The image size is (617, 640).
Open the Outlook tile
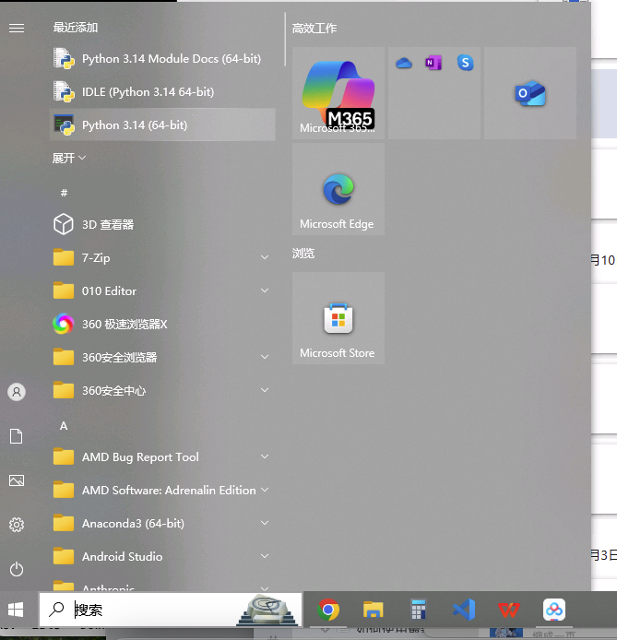(x=530, y=93)
